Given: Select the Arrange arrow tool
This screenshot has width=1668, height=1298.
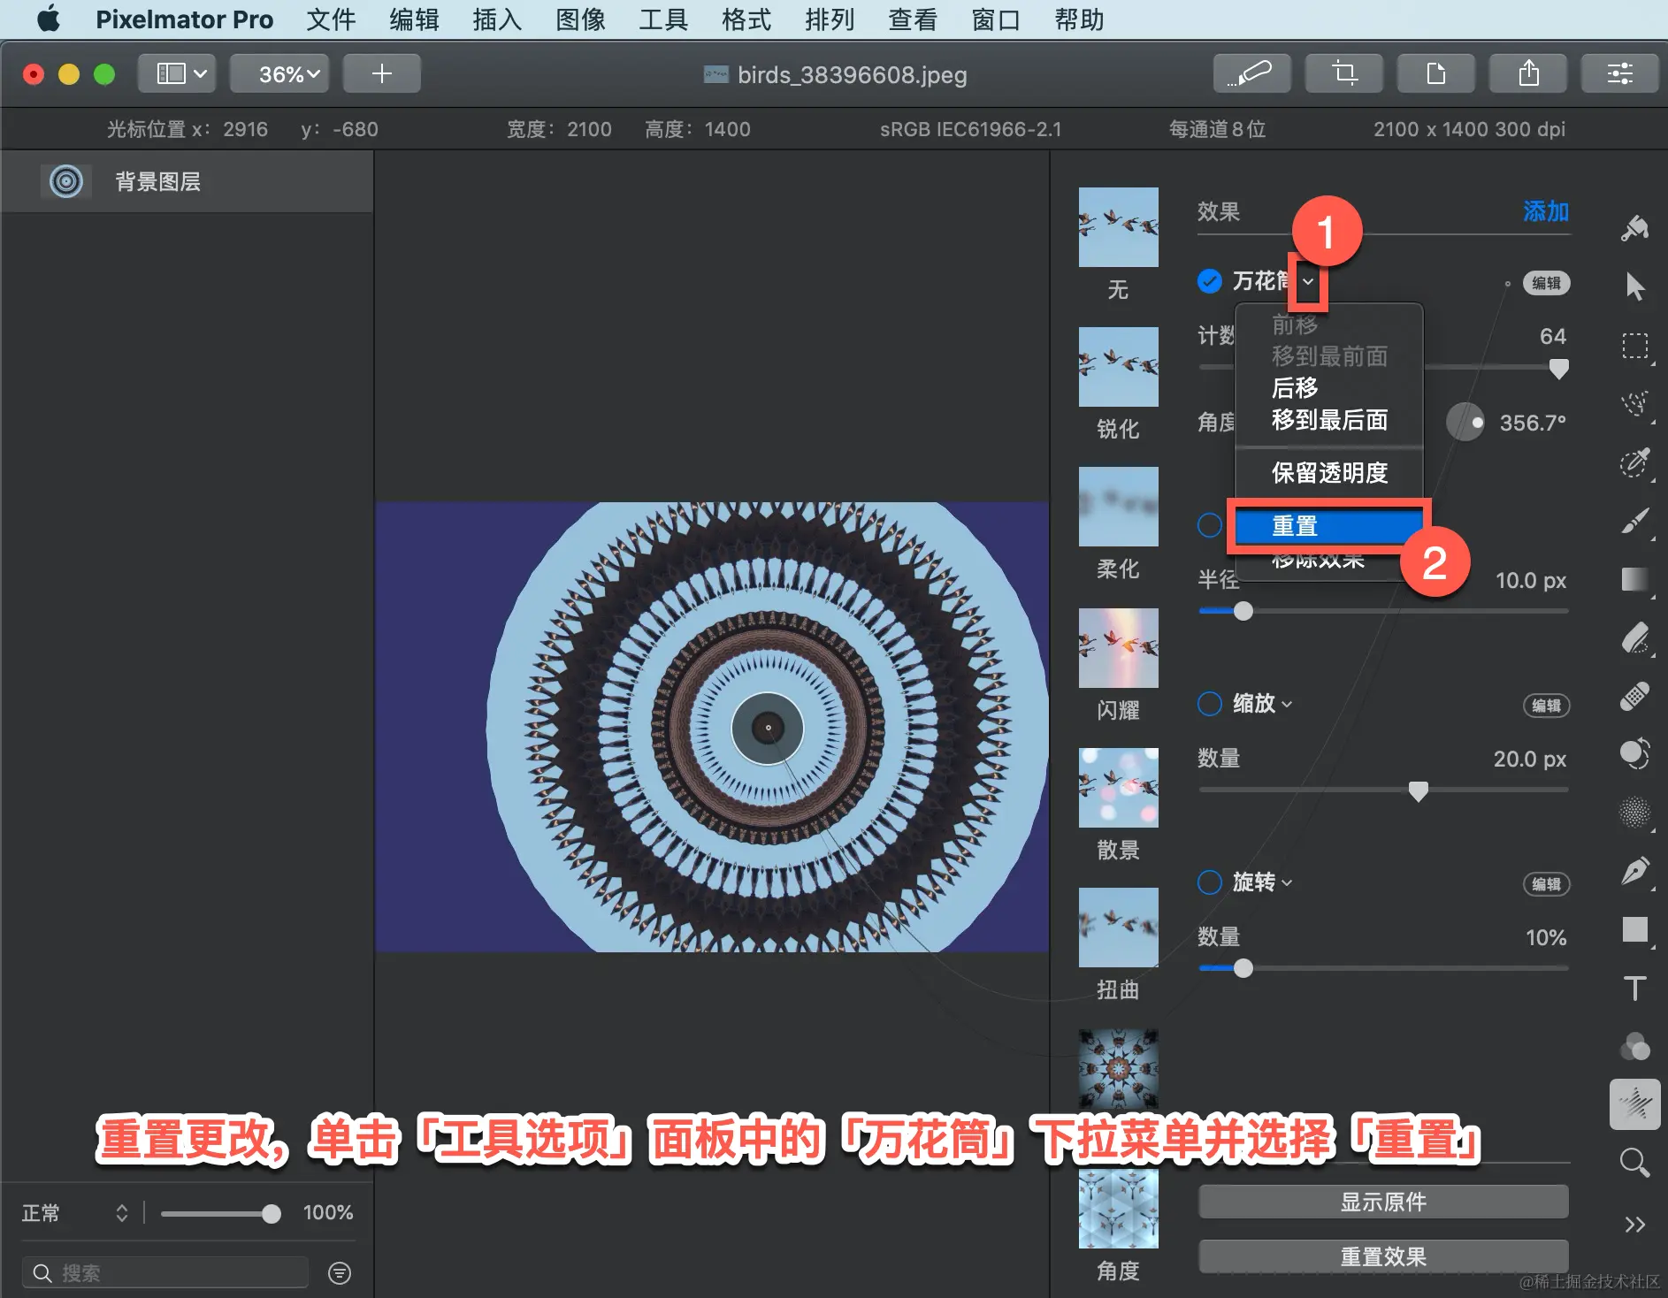Looking at the screenshot, I should point(1634,286).
